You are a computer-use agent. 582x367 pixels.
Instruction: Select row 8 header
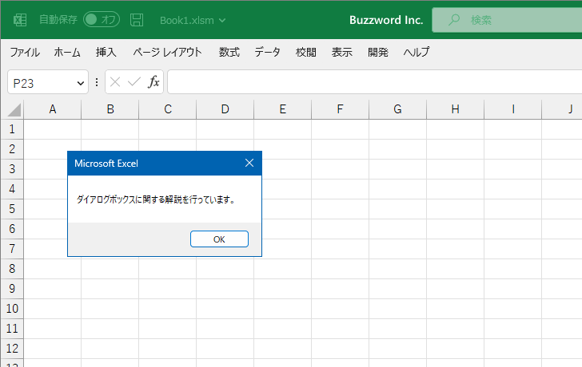pos(12,269)
